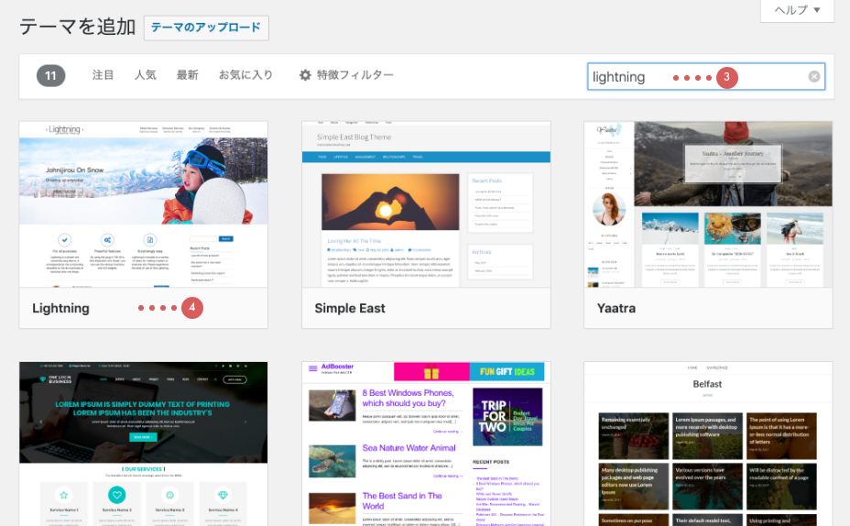Switch to the 最新 latest tab
The height and width of the screenshot is (526, 850).
click(x=187, y=75)
